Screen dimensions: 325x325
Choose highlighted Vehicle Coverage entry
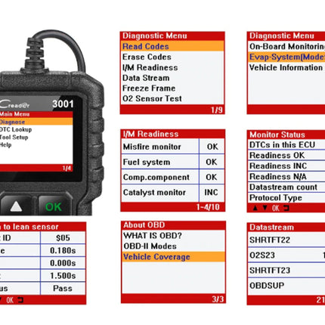coord(173,257)
